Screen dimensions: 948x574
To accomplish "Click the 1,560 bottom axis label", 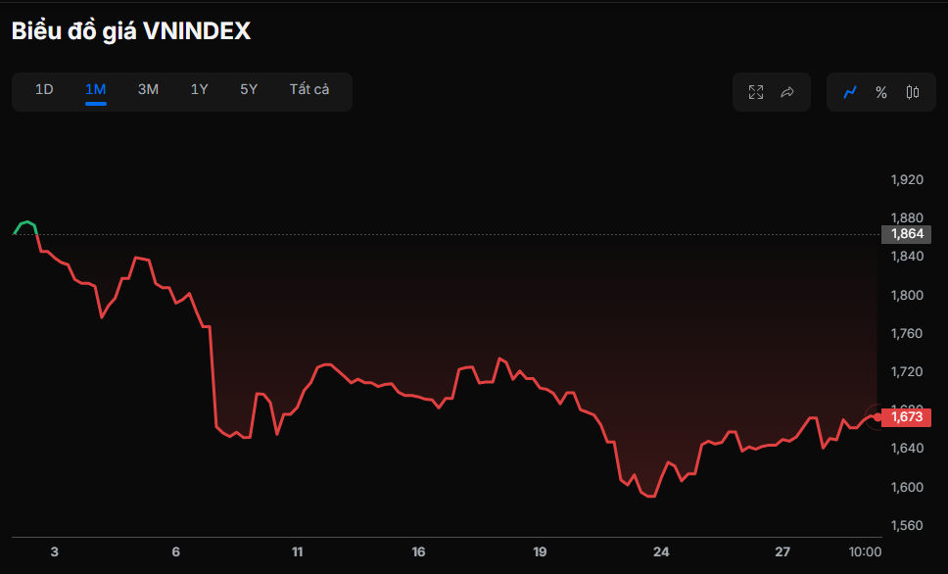I will tap(907, 524).
